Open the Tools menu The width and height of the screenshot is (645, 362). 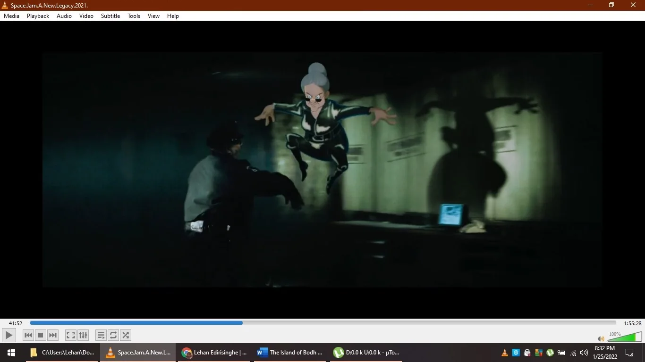(x=134, y=16)
